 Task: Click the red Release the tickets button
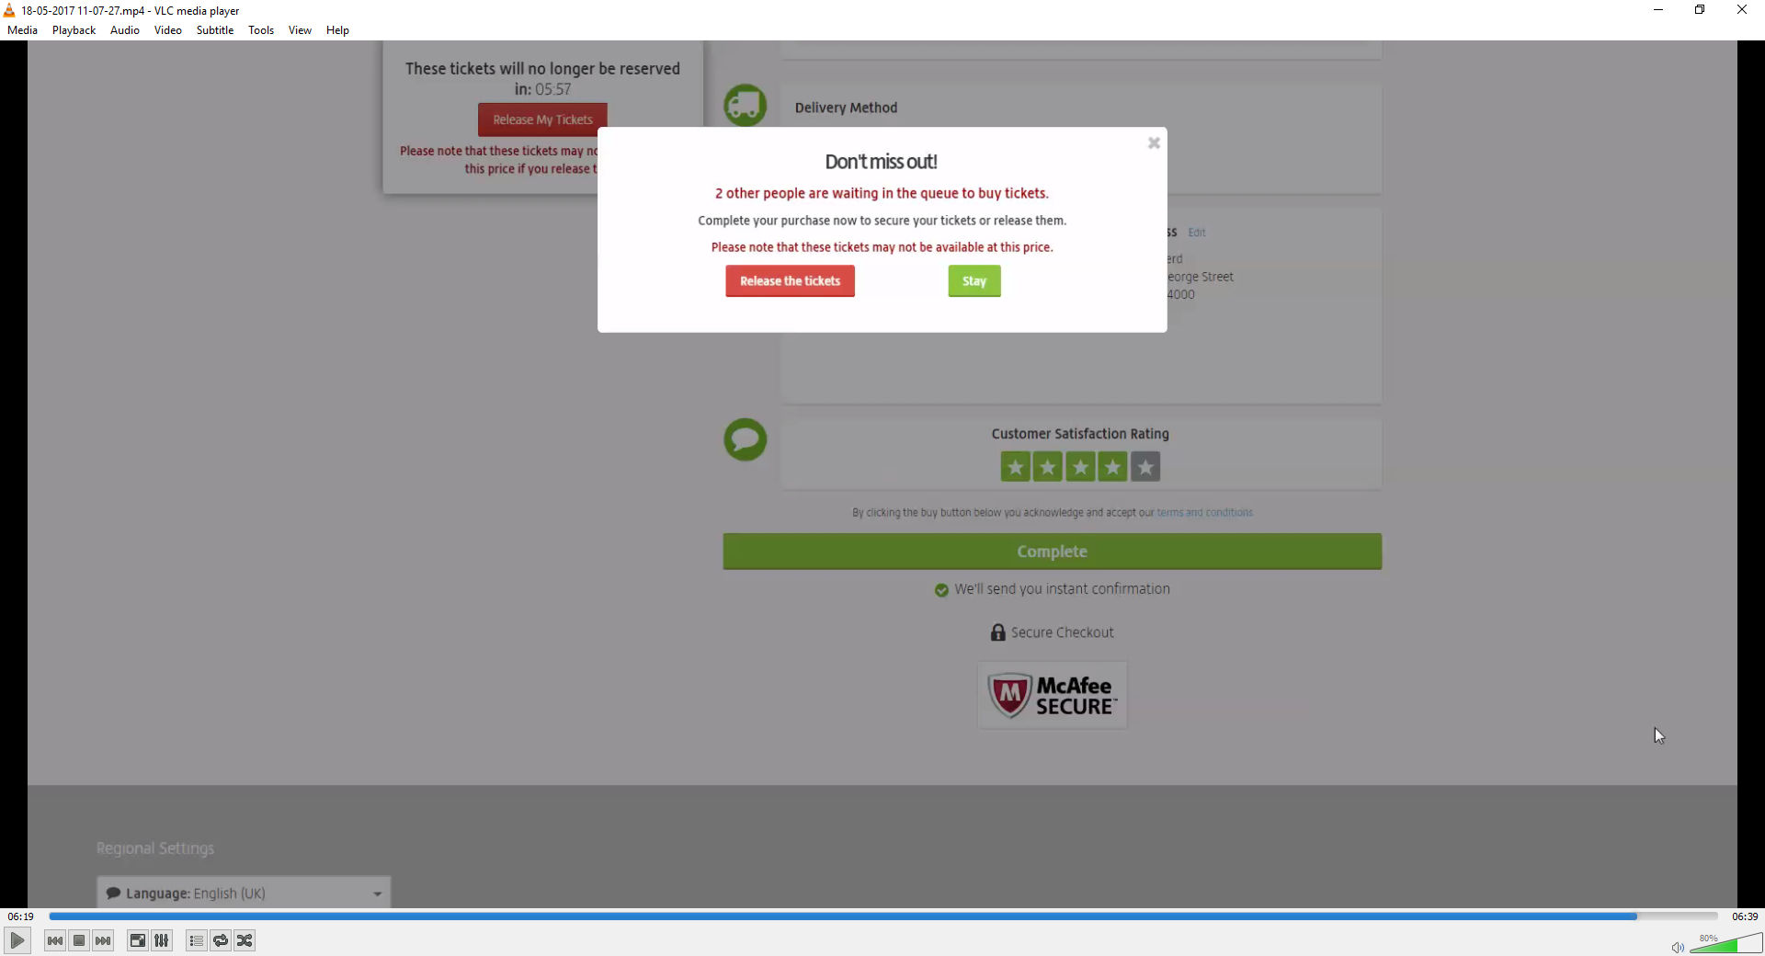coord(790,281)
